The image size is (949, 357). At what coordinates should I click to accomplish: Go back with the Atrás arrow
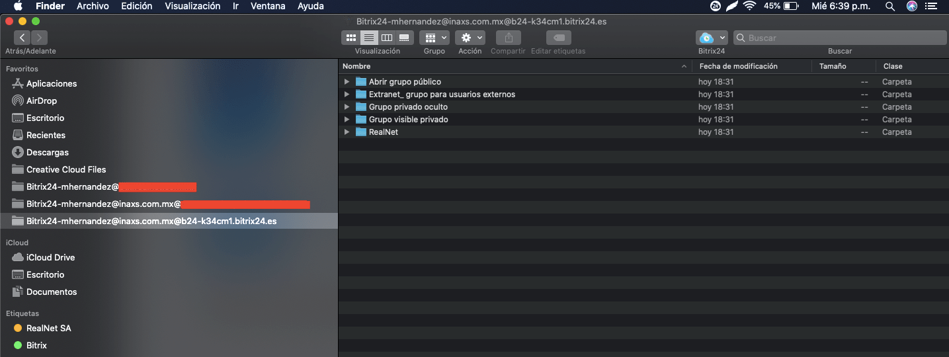click(22, 38)
